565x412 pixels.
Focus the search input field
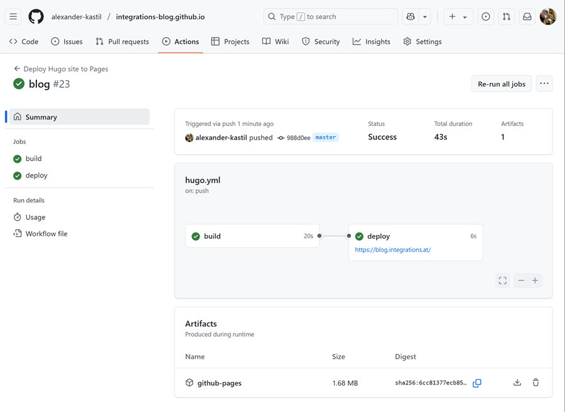pyautogui.click(x=330, y=16)
